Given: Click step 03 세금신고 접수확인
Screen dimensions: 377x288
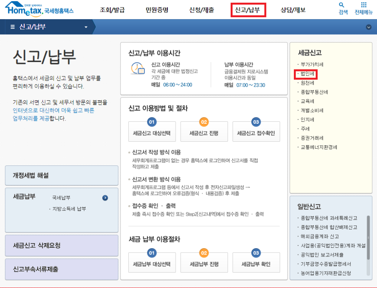Looking at the screenshot, I should (x=256, y=131).
